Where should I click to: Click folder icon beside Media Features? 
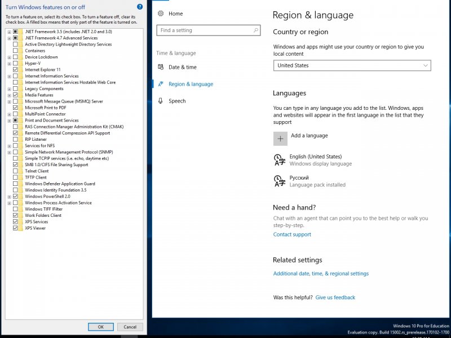pos(21,95)
